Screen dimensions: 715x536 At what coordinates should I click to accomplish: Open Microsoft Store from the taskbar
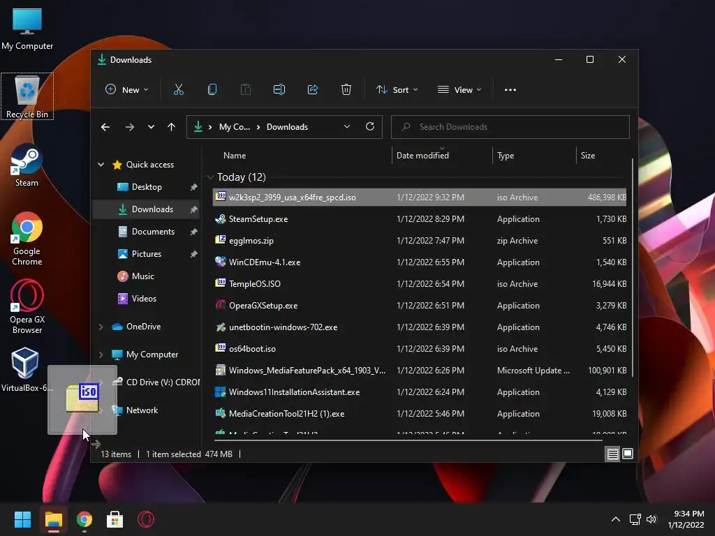pyautogui.click(x=115, y=519)
